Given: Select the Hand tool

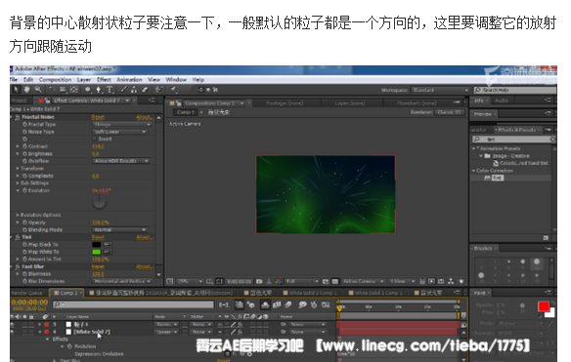Looking at the screenshot, I should coord(26,89).
